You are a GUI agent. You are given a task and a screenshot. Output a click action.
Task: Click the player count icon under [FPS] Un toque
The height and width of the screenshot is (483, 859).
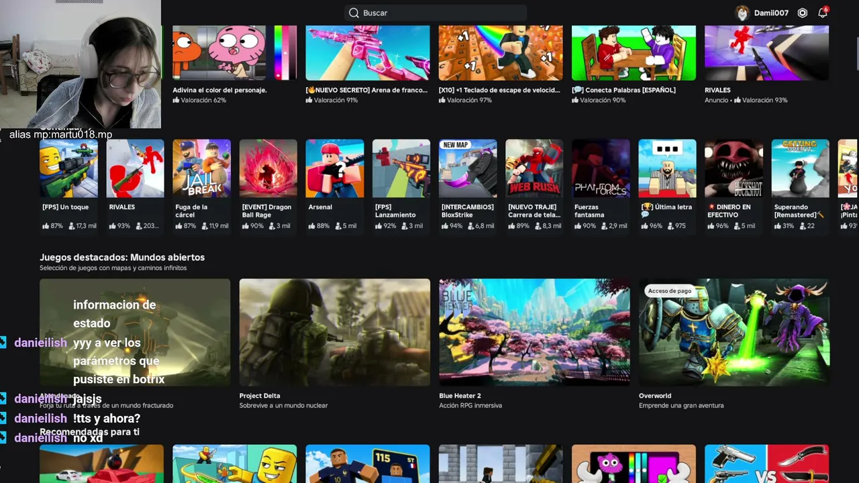pyautogui.click(x=71, y=226)
